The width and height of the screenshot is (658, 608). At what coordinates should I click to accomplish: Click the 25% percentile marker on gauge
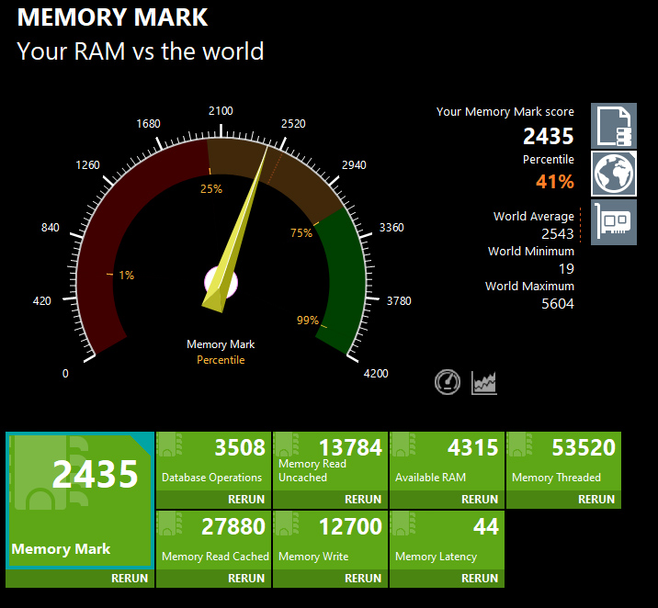[211, 189]
